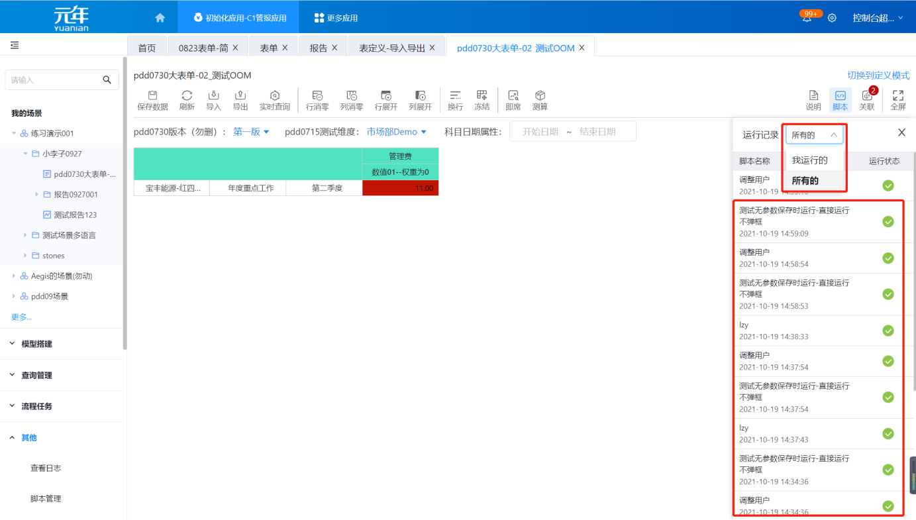The image size is (916, 520).
Task: Open the 更多应用 top menu
Action: tap(336, 18)
